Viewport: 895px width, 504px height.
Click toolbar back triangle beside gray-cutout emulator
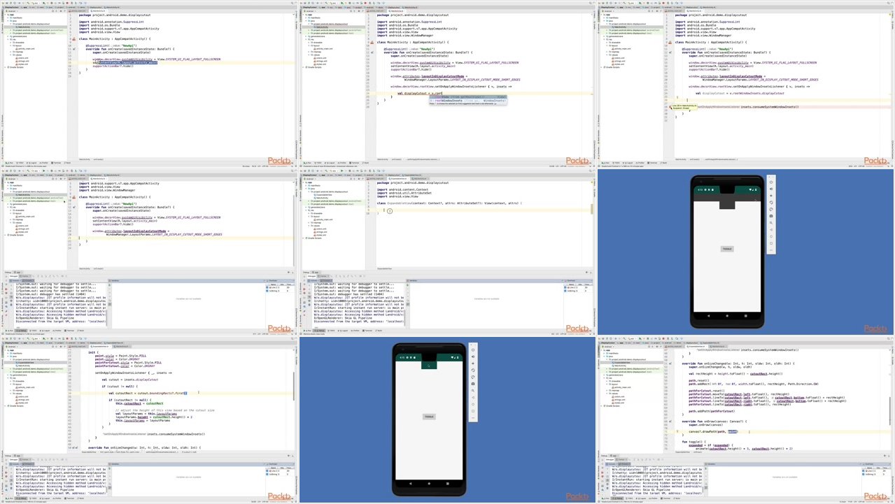(x=771, y=230)
